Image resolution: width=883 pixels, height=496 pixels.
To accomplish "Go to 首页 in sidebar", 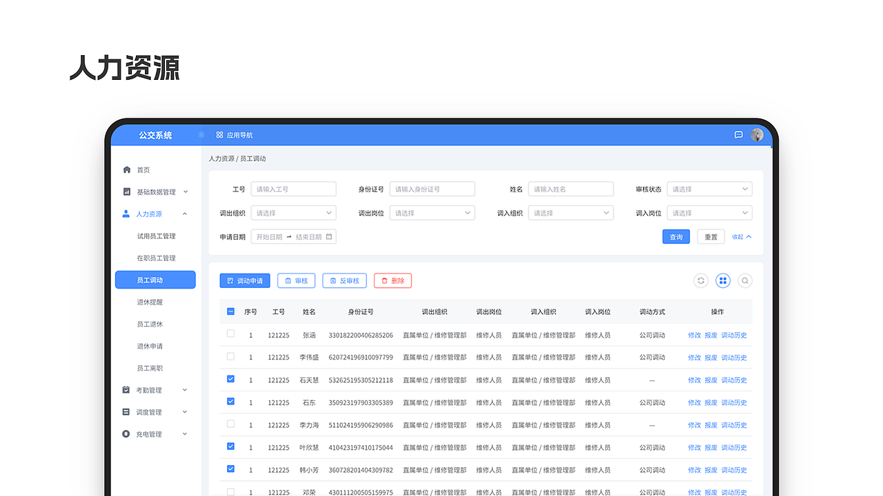I will (143, 170).
